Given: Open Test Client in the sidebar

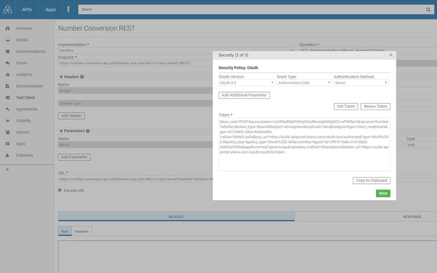Looking at the screenshot, I should click(x=25, y=97).
